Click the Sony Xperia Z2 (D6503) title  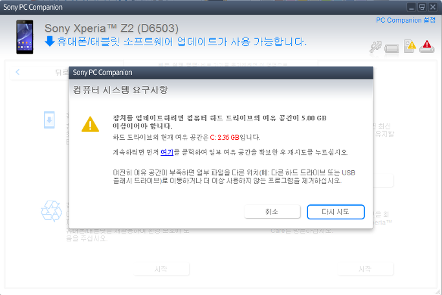pos(111,28)
